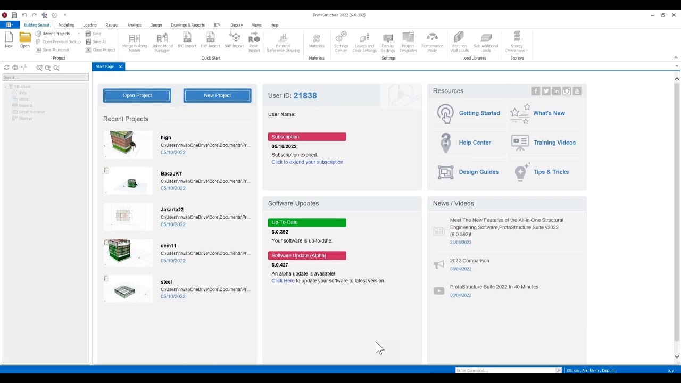Launch the Linked Model Manager
This screenshot has height=383, width=681.
tap(162, 43)
